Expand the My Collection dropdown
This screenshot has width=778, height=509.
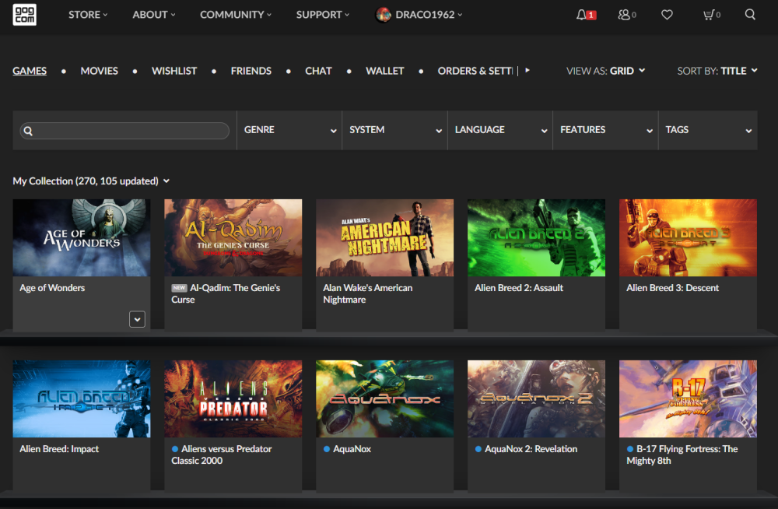coord(91,181)
